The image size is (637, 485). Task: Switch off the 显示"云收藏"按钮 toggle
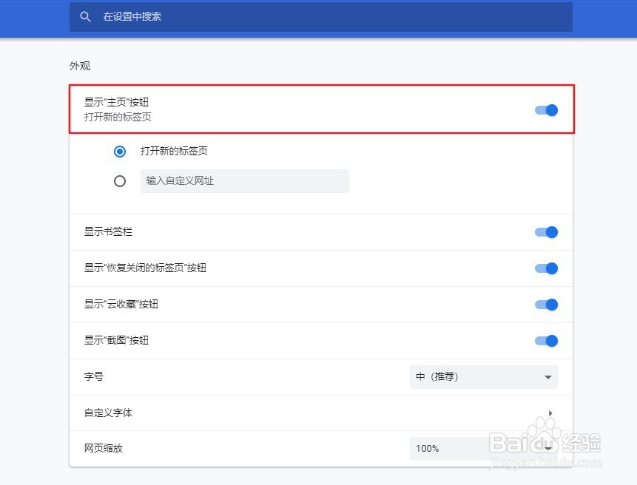(546, 305)
